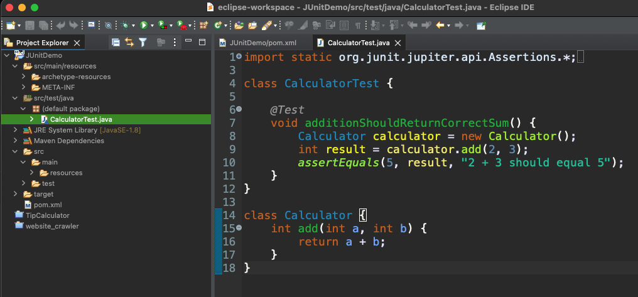Expand JRE System Library arrow
This screenshot has width=638, height=297.
click(x=15, y=130)
